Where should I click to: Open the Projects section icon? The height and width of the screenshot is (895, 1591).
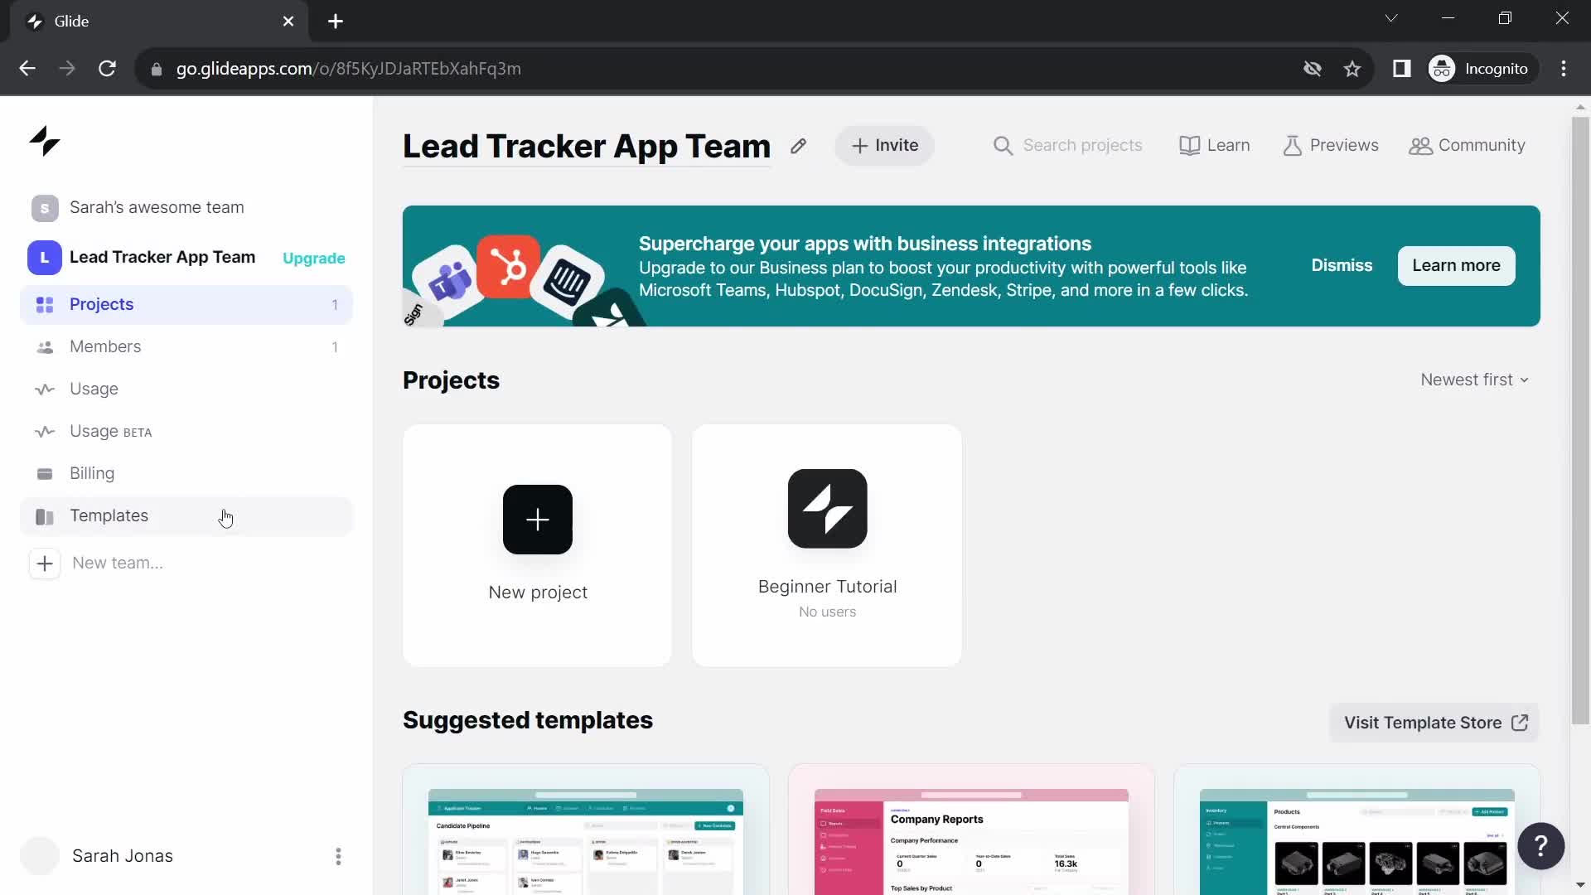tap(44, 305)
